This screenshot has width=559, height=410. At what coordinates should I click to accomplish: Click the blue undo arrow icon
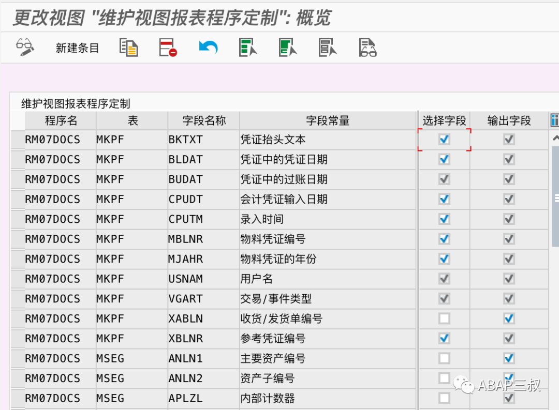(209, 48)
